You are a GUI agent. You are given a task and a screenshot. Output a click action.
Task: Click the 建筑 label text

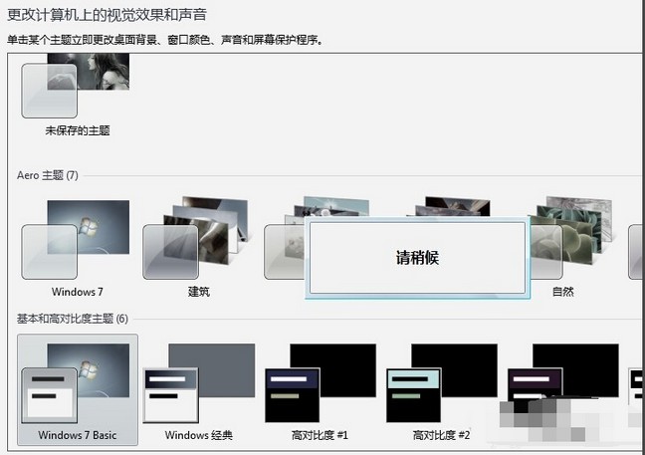(199, 292)
